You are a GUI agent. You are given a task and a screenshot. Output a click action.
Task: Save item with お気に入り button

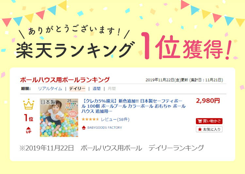209,129
